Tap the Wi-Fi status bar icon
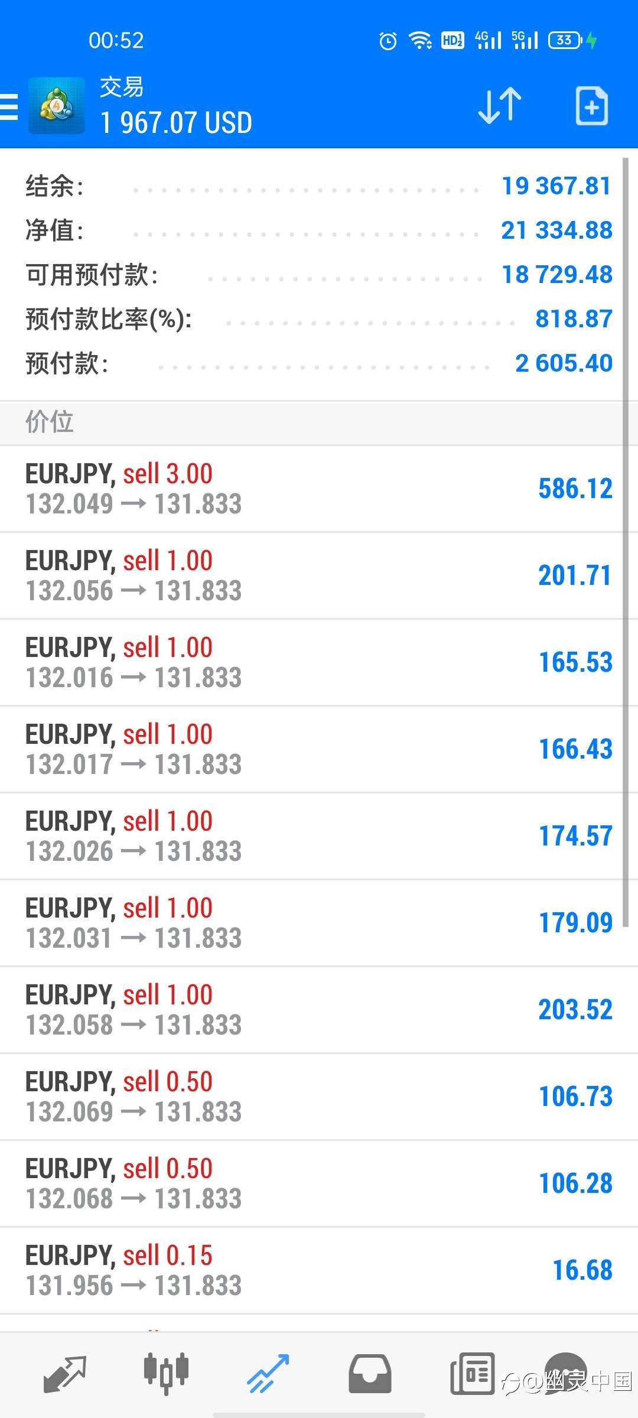Image resolution: width=638 pixels, height=1418 pixels. (x=420, y=41)
